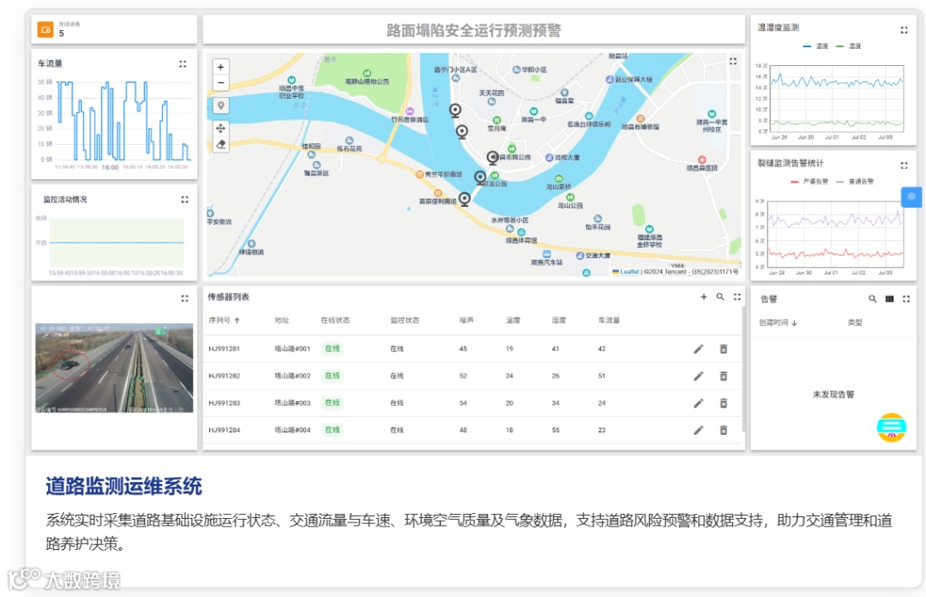This screenshot has width=926, height=597.
Task: Open the blue settings side tab
Action: pos(911,196)
